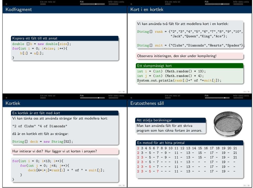The image size is (253, 188).
Task: Click the 'Kort i en kortlek' slide title
Action: pos(147,9)
